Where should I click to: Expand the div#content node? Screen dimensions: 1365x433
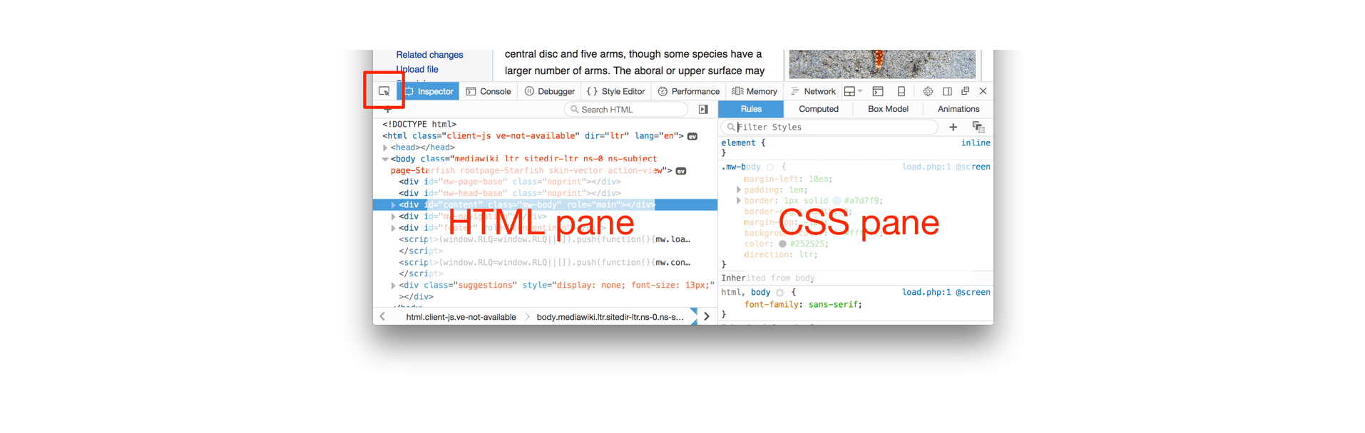(393, 205)
